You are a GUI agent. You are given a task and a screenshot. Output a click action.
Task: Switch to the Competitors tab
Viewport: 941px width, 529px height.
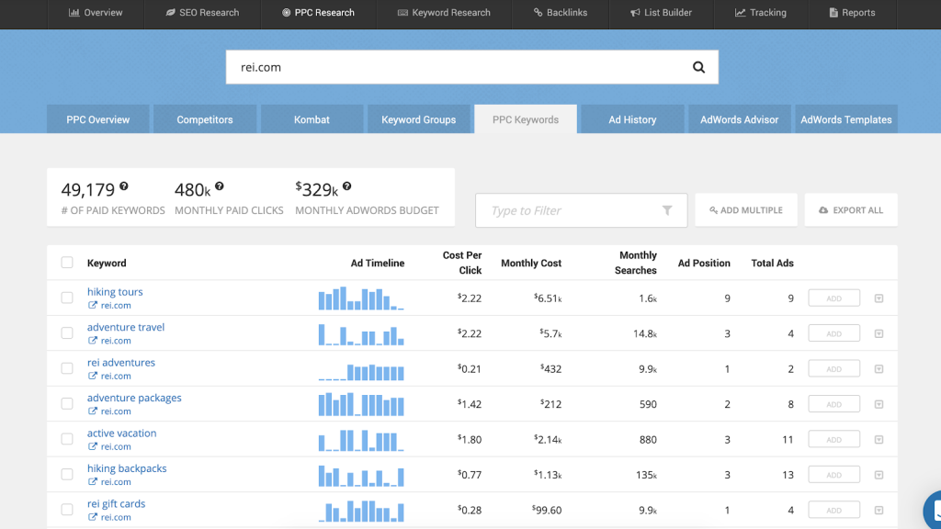point(205,119)
